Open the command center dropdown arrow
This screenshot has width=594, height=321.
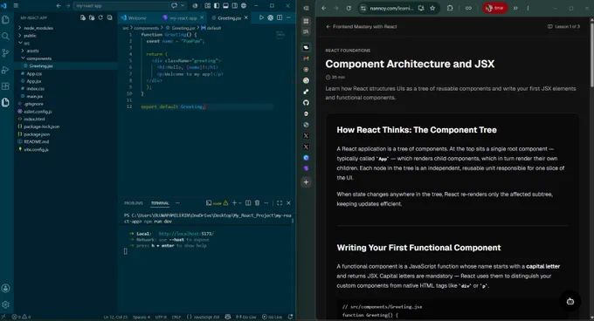click(183, 6)
